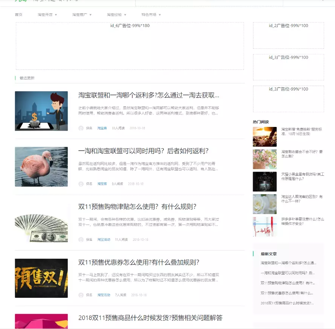Click the red chart thumbnail in 热门阅读
This screenshot has height=329, width=335.
[x=265, y=226]
